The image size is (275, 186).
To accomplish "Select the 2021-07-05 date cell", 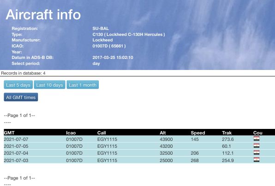I will (x=16, y=146).
